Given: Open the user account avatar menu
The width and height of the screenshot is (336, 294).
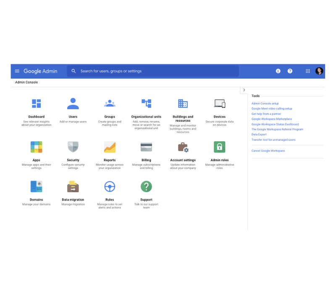Looking at the screenshot, I should pyautogui.click(x=319, y=71).
